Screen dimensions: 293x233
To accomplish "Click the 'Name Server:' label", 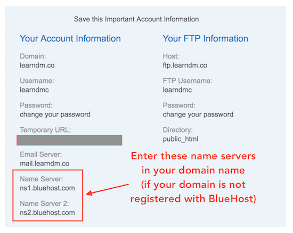I will pyautogui.click(x=42, y=179).
